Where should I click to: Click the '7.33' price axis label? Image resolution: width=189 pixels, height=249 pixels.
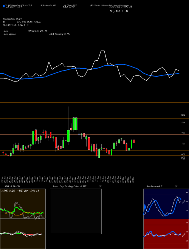183,144
